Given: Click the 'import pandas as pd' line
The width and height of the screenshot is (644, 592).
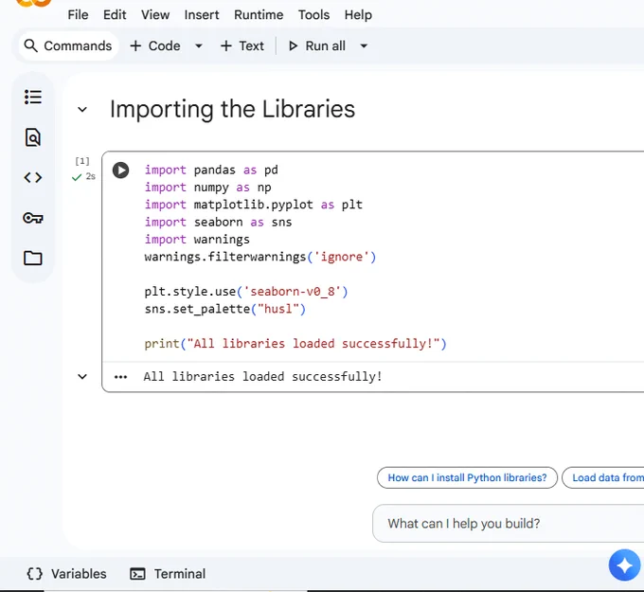Looking at the screenshot, I should click(x=211, y=170).
